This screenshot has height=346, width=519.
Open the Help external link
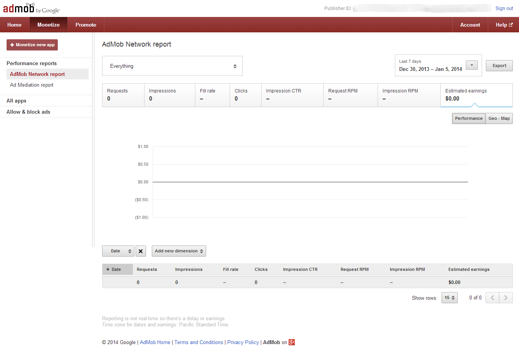tap(504, 25)
